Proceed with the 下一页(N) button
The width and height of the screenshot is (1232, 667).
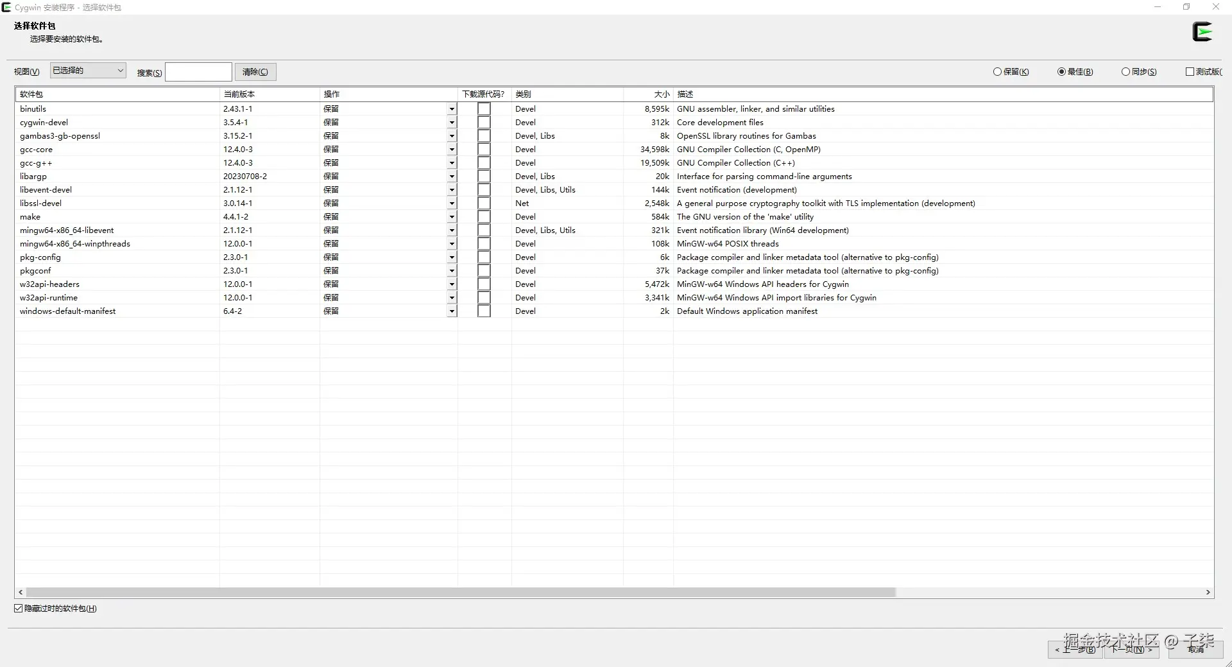(x=1133, y=650)
